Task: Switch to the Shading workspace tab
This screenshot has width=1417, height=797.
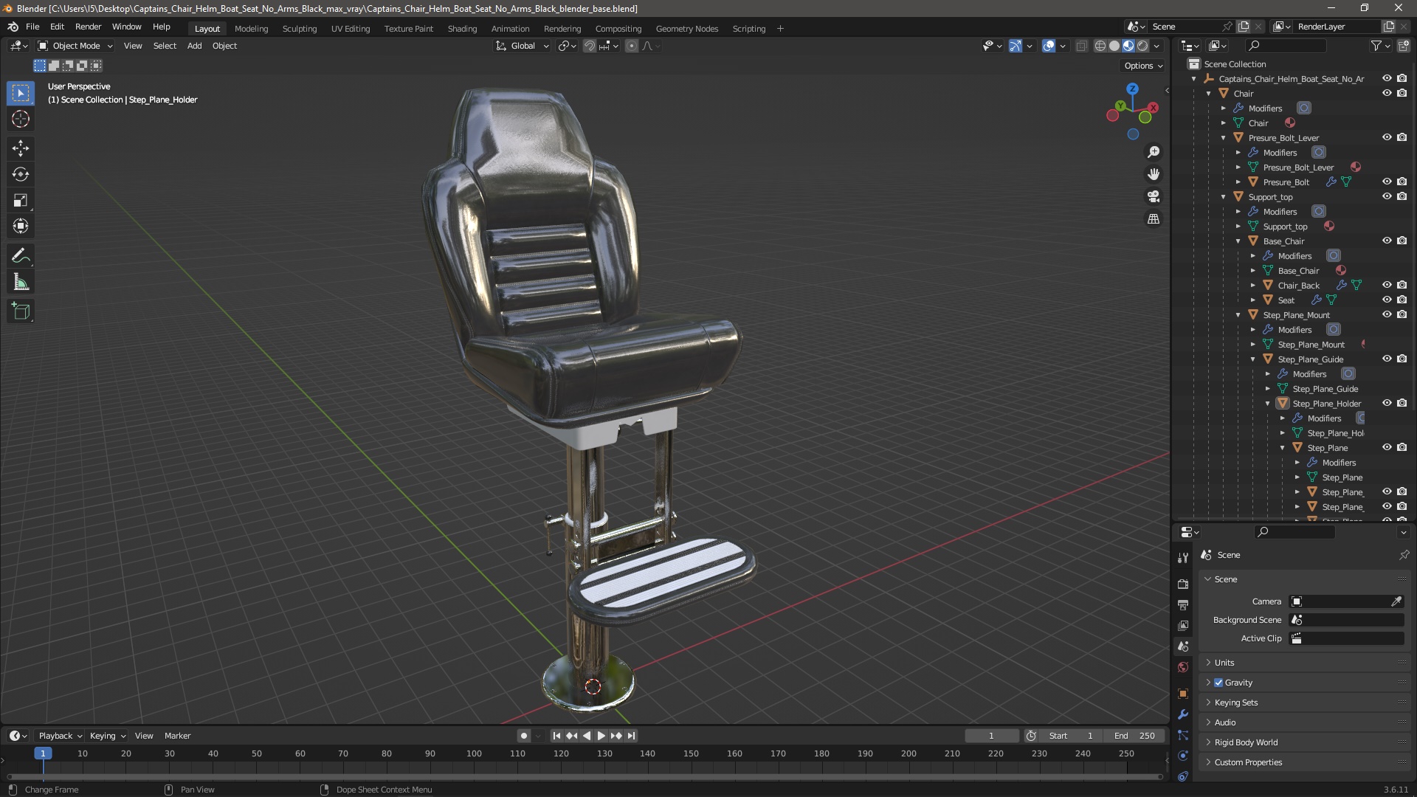Action: coord(462,29)
